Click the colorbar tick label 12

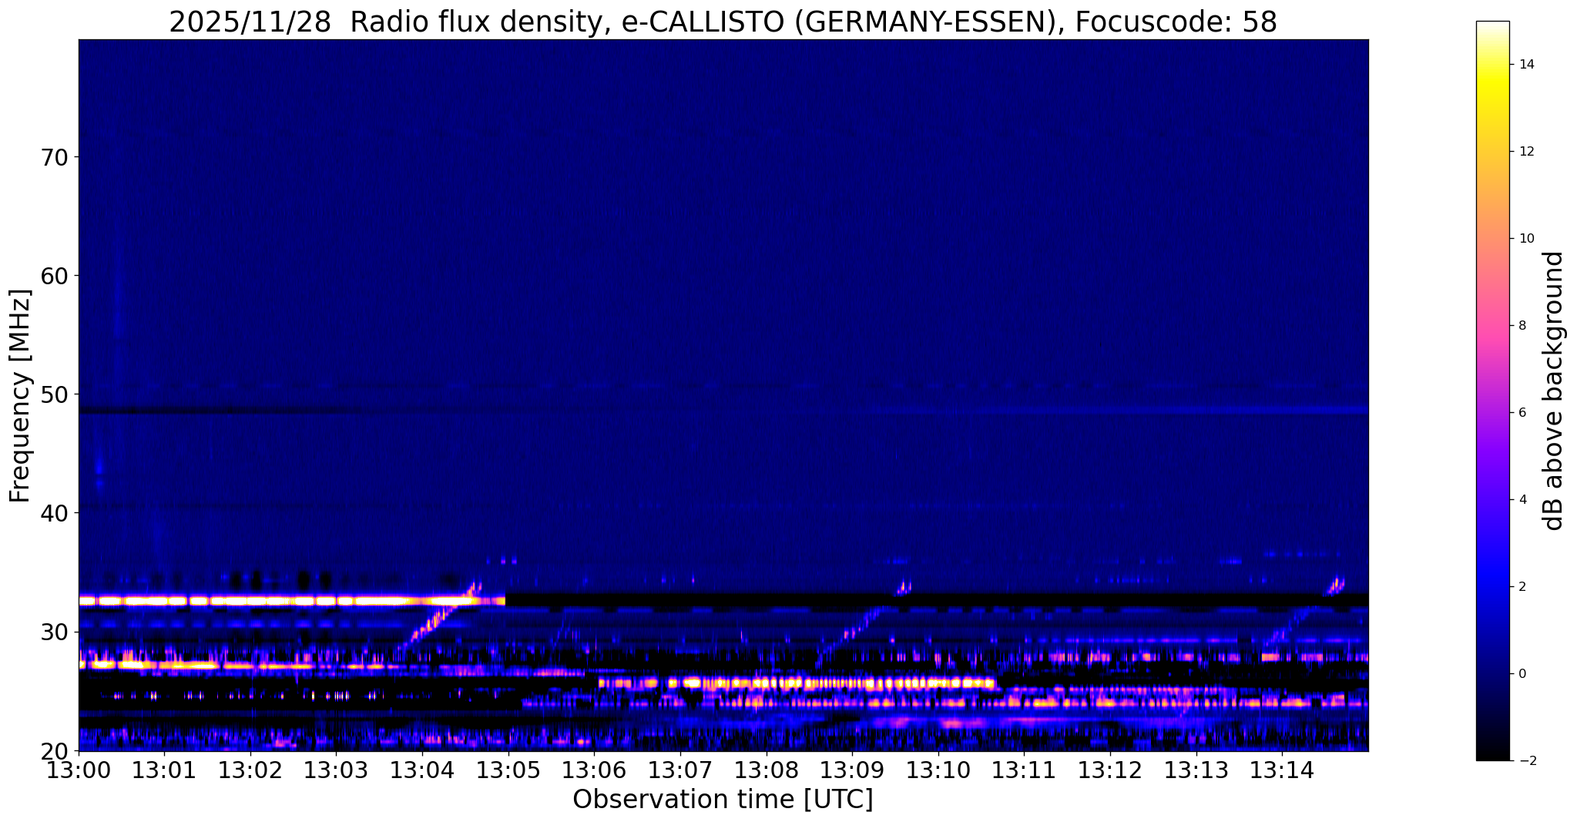[x=1526, y=152]
